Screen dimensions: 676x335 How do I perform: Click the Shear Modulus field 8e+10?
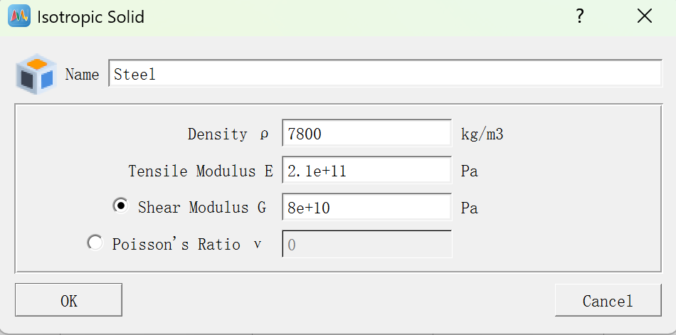click(366, 208)
